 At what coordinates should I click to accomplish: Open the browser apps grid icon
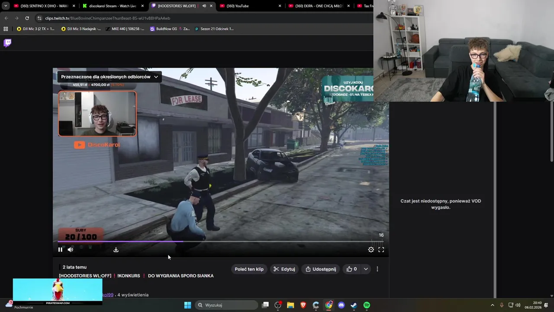(6, 29)
